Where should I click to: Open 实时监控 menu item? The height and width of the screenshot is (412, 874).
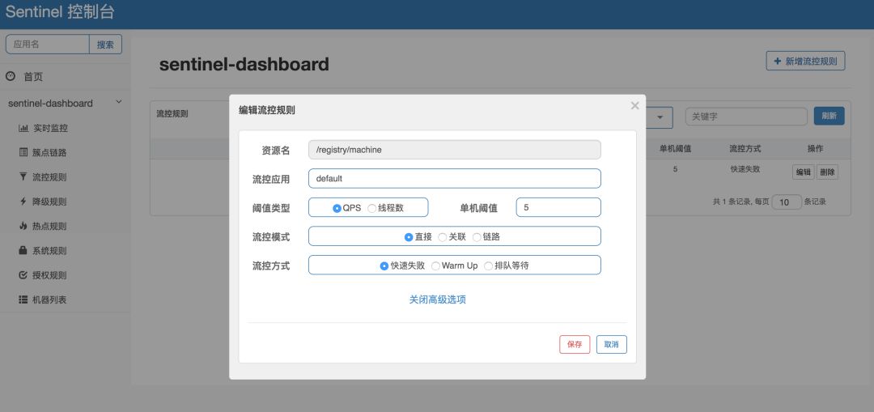50,128
